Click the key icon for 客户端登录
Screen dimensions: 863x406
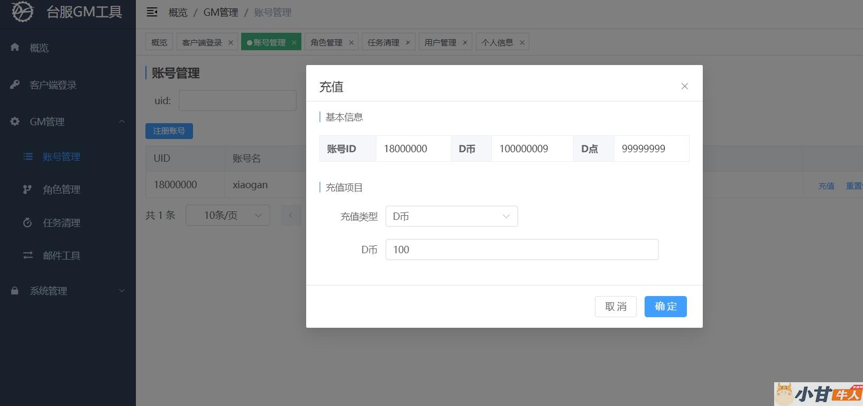coord(15,85)
